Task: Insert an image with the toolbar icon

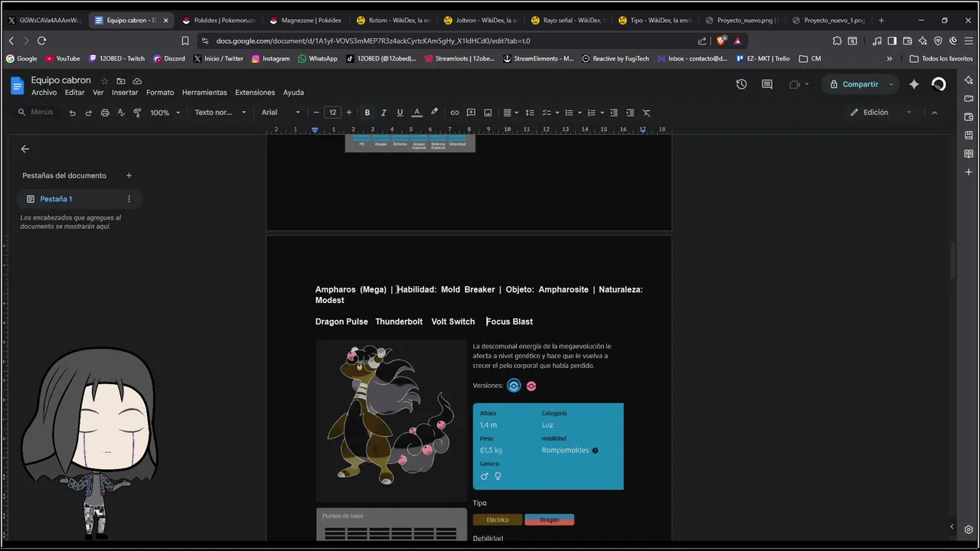Action: click(488, 112)
